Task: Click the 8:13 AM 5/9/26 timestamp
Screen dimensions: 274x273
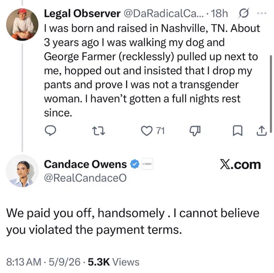Action: coord(44,262)
